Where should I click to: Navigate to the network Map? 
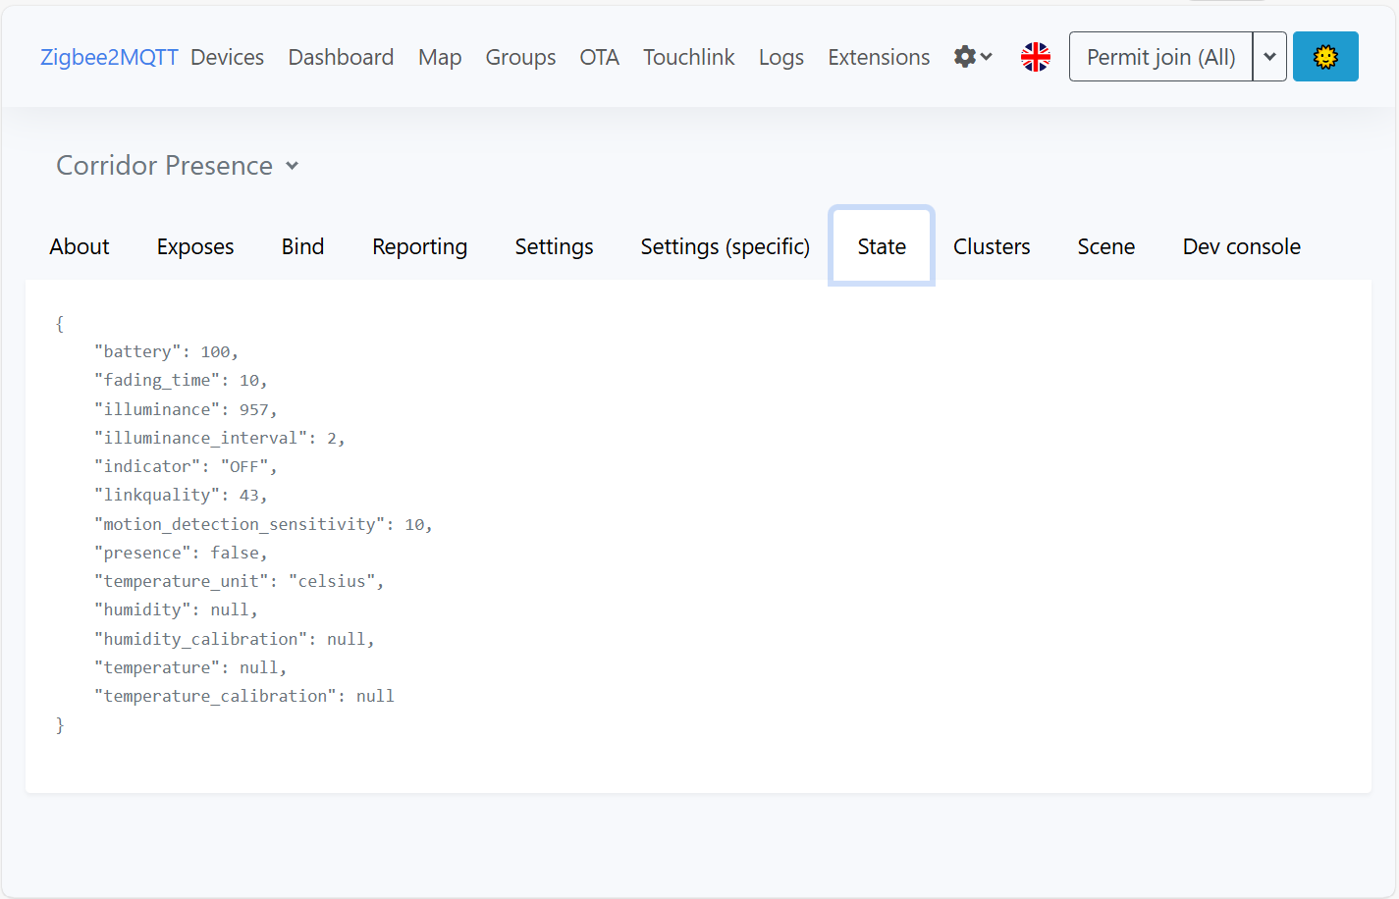[x=439, y=57]
